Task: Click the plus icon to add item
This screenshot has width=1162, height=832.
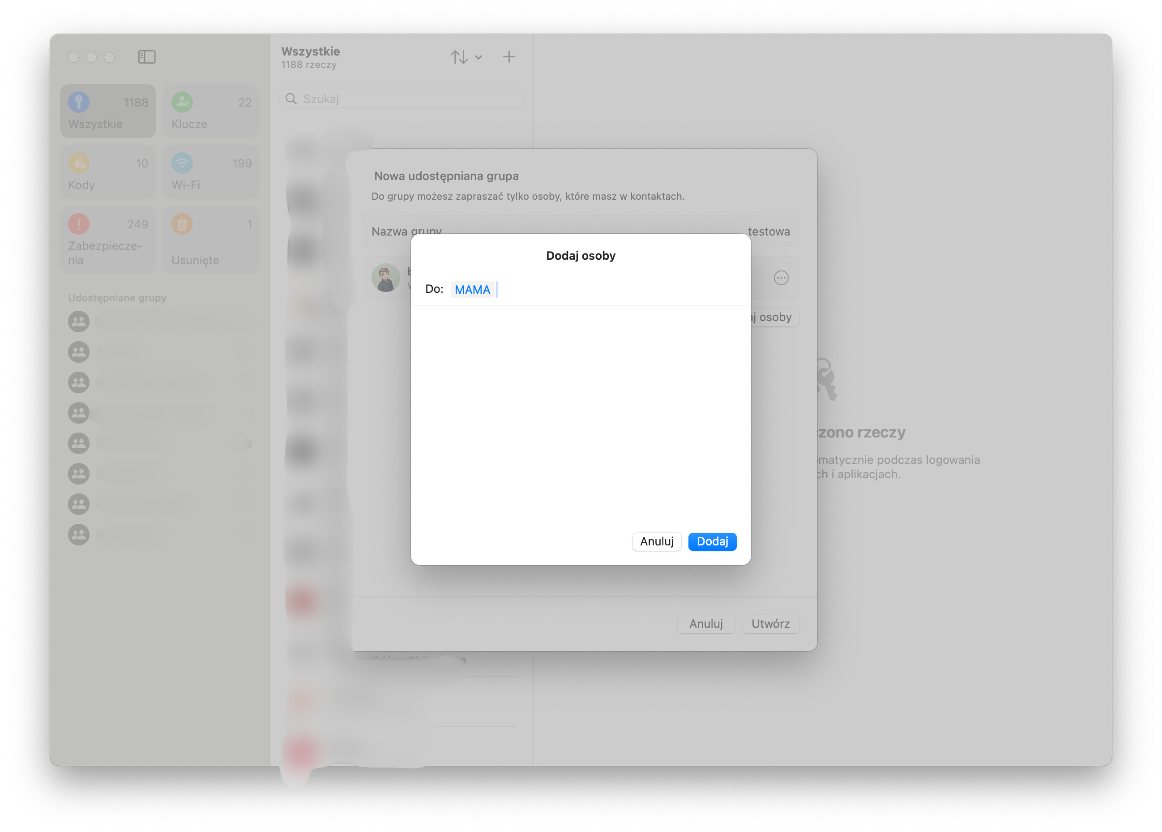Action: click(508, 57)
